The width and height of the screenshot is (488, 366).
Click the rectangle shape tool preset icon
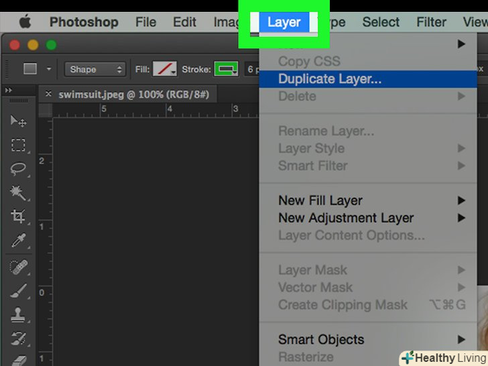[30, 69]
